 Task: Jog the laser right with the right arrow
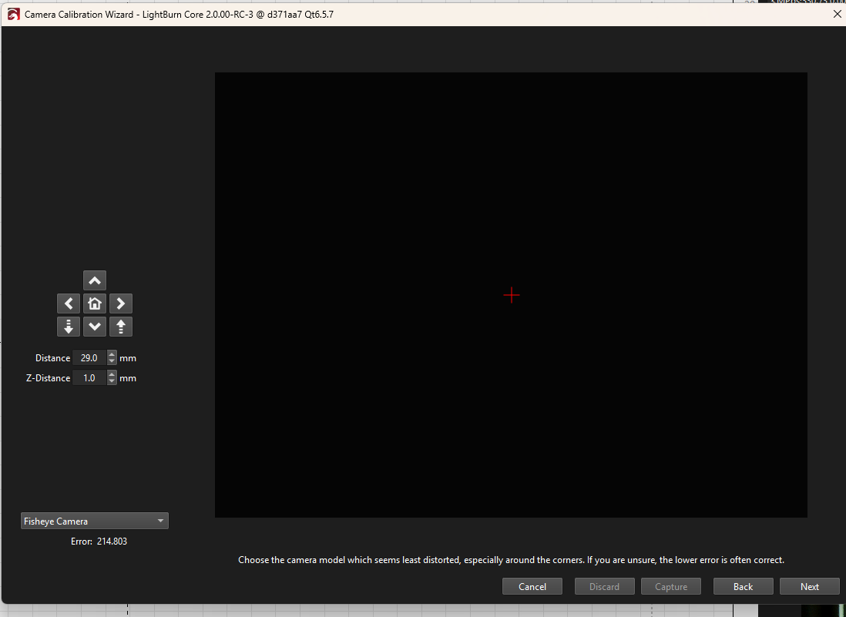(120, 303)
